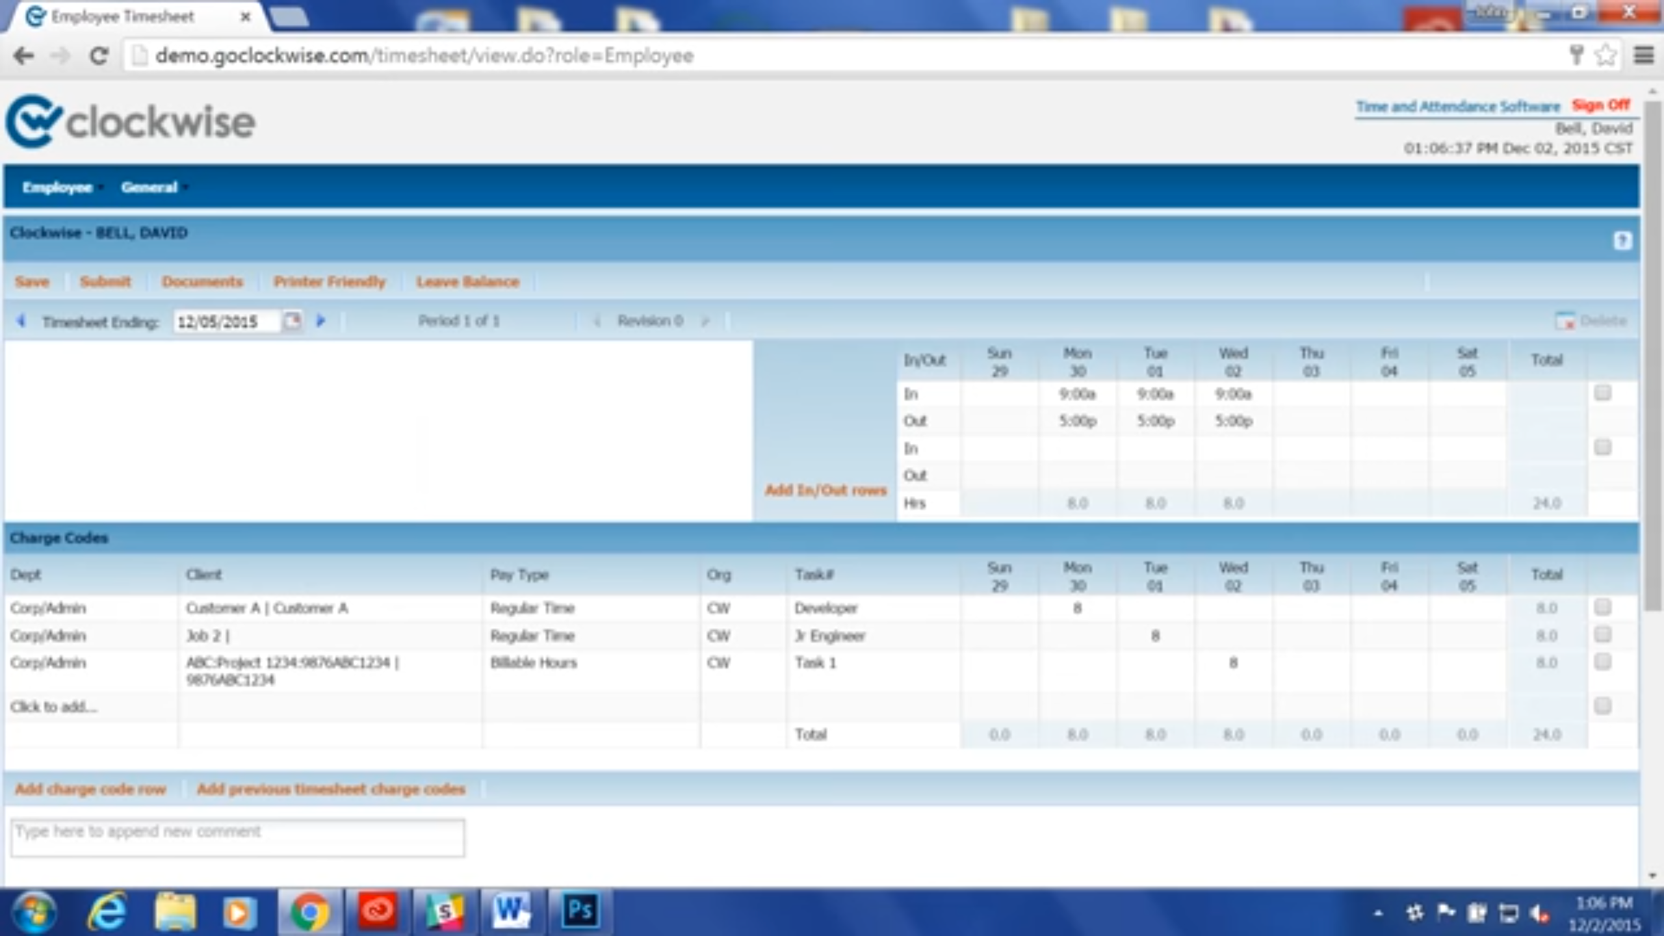
Task: Check the Jr Engineer row checkbox
Action: 1602,634
